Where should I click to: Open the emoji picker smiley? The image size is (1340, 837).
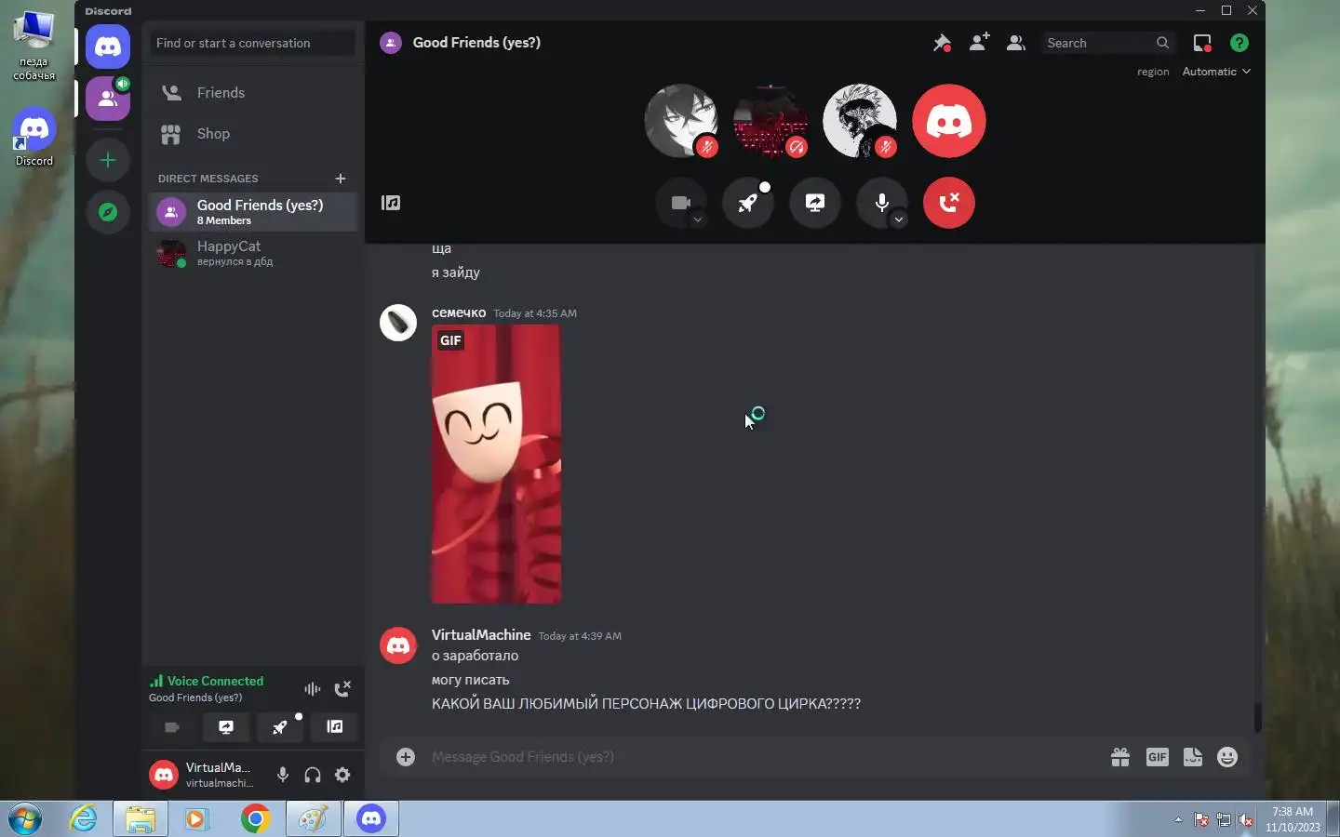click(1228, 757)
